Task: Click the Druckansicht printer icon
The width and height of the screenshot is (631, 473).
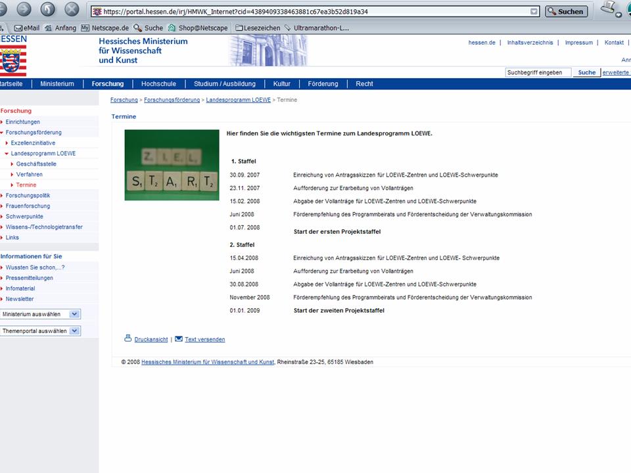Action: click(128, 339)
